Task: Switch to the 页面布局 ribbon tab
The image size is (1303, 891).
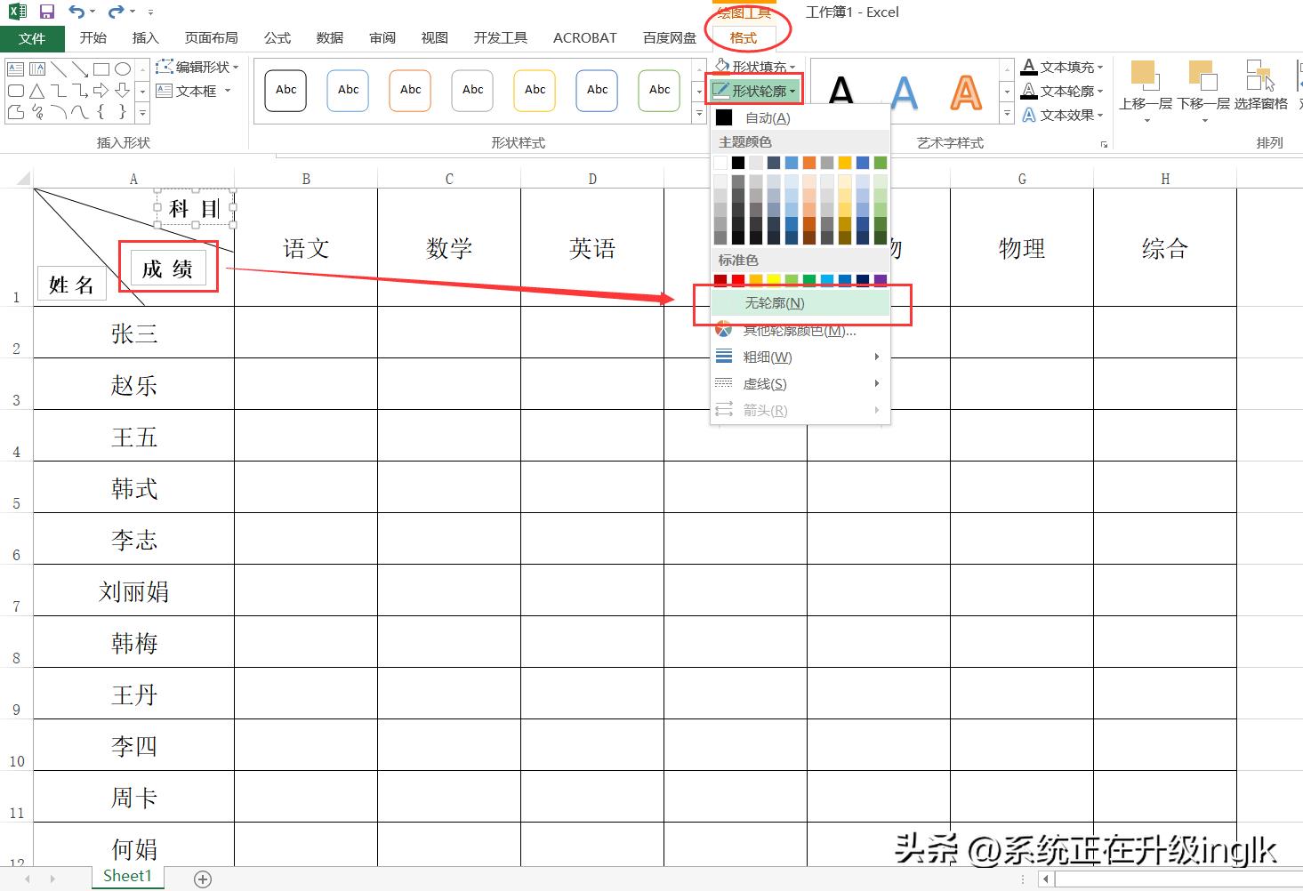Action: 211,37
